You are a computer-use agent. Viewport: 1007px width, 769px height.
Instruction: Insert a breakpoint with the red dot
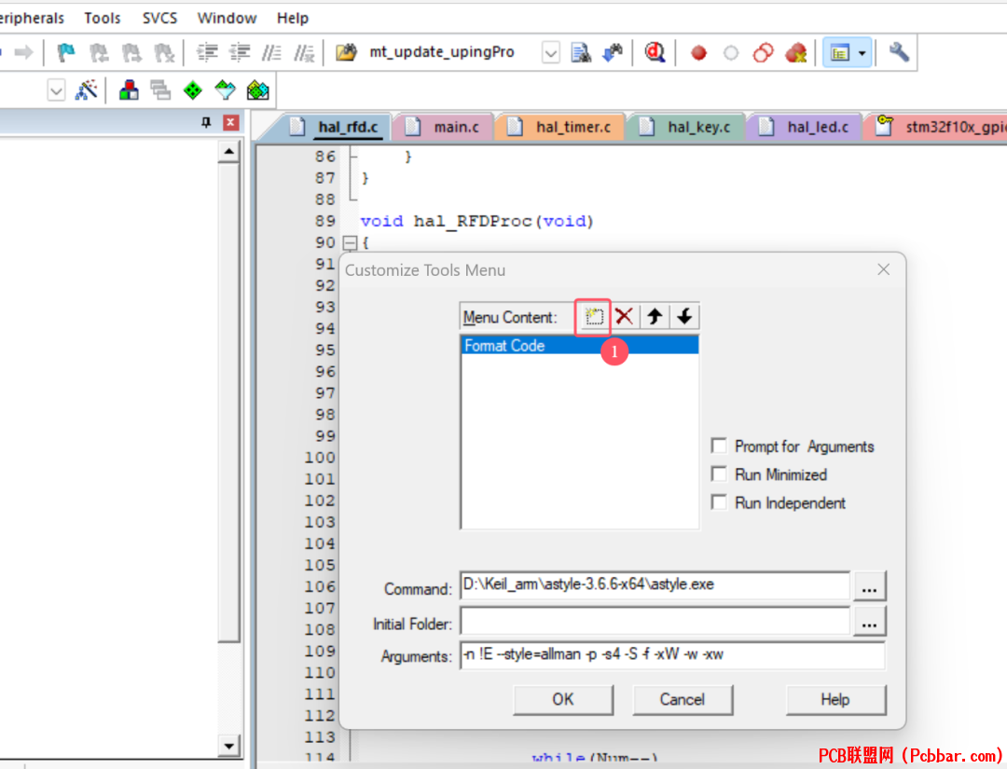(x=698, y=52)
